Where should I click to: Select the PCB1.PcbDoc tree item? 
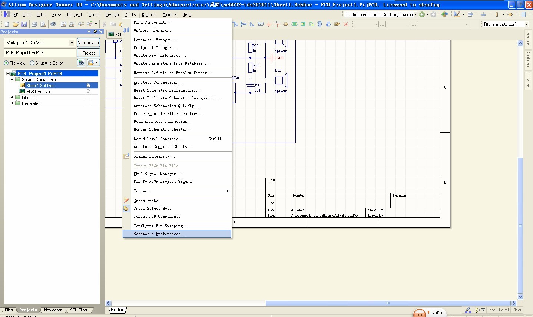(x=39, y=92)
